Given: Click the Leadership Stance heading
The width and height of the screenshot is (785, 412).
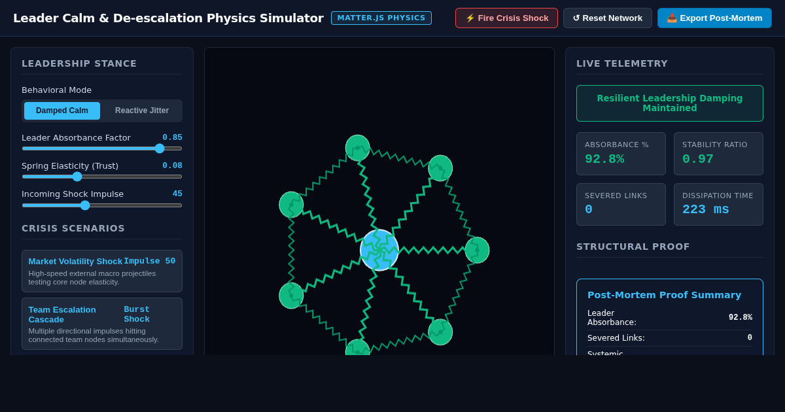Looking at the screenshot, I should click(79, 63).
